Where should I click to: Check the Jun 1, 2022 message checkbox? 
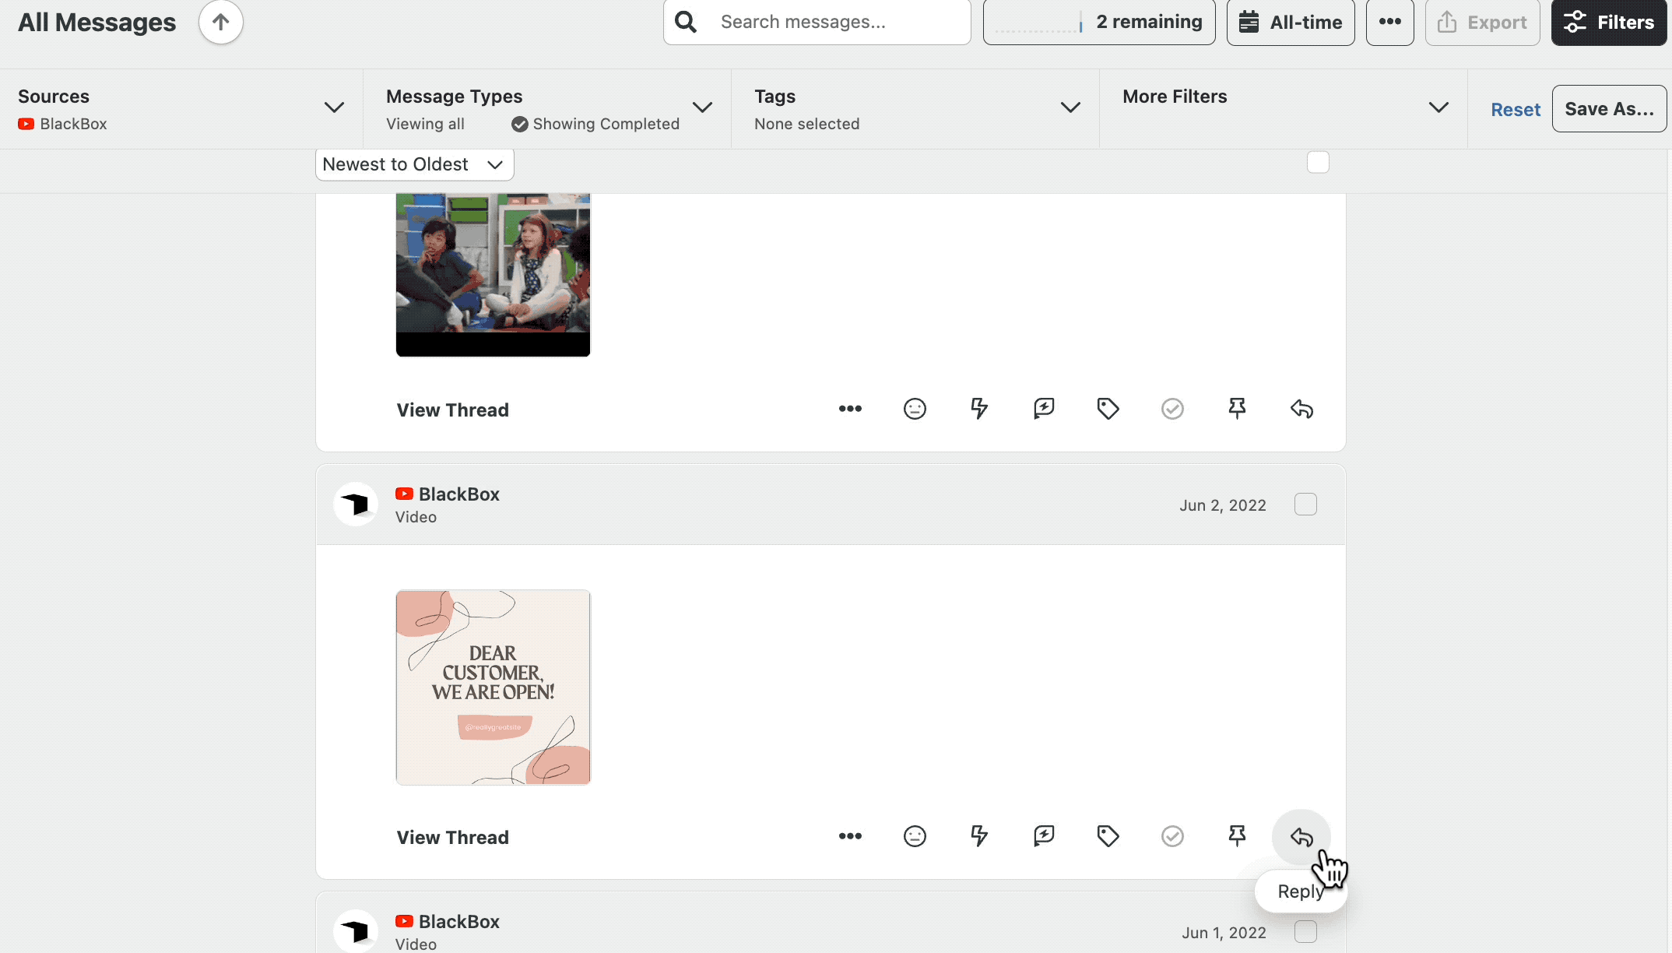point(1305,931)
